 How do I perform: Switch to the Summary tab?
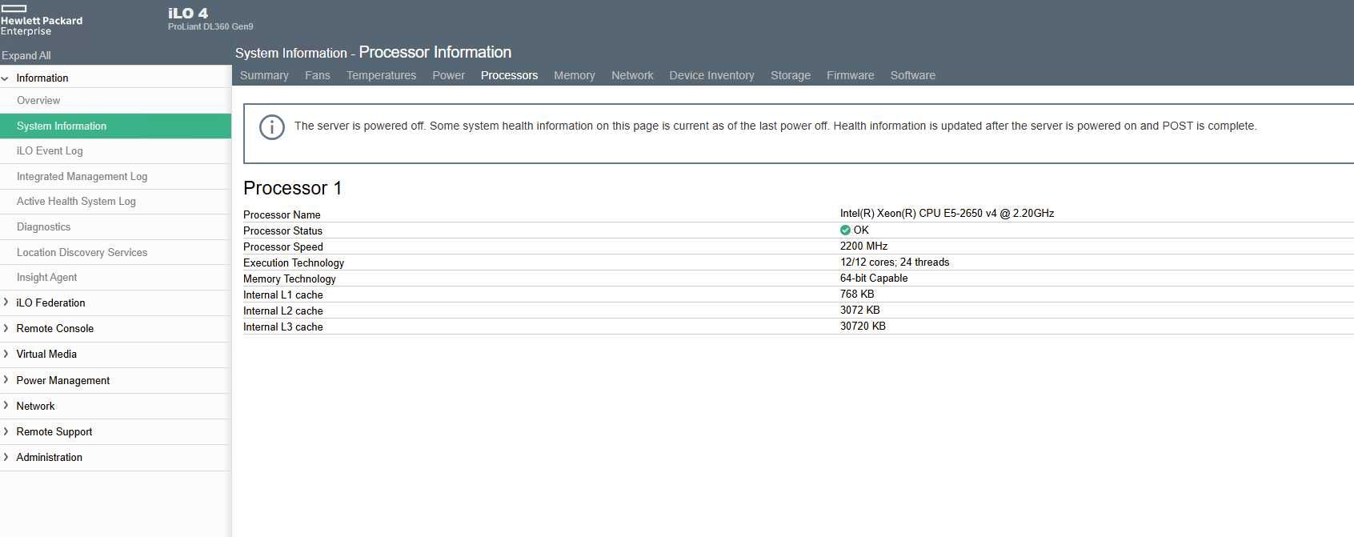tap(264, 75)
